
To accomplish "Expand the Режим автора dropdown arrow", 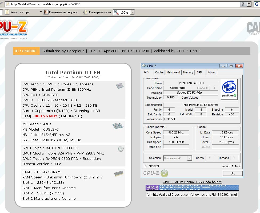I will pos(41,12).
